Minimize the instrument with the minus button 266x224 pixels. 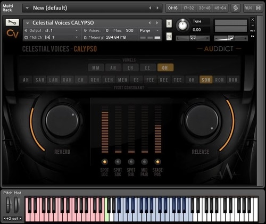[253, 25]
